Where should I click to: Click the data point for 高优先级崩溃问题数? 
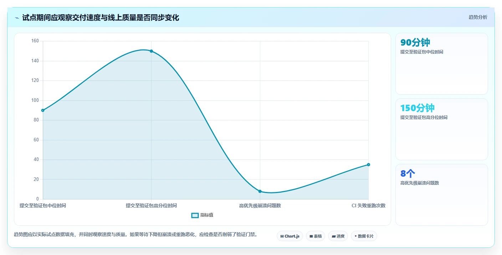260,191
